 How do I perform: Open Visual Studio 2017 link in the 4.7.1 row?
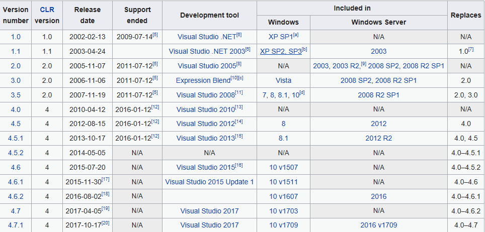(x=209, y=225)
